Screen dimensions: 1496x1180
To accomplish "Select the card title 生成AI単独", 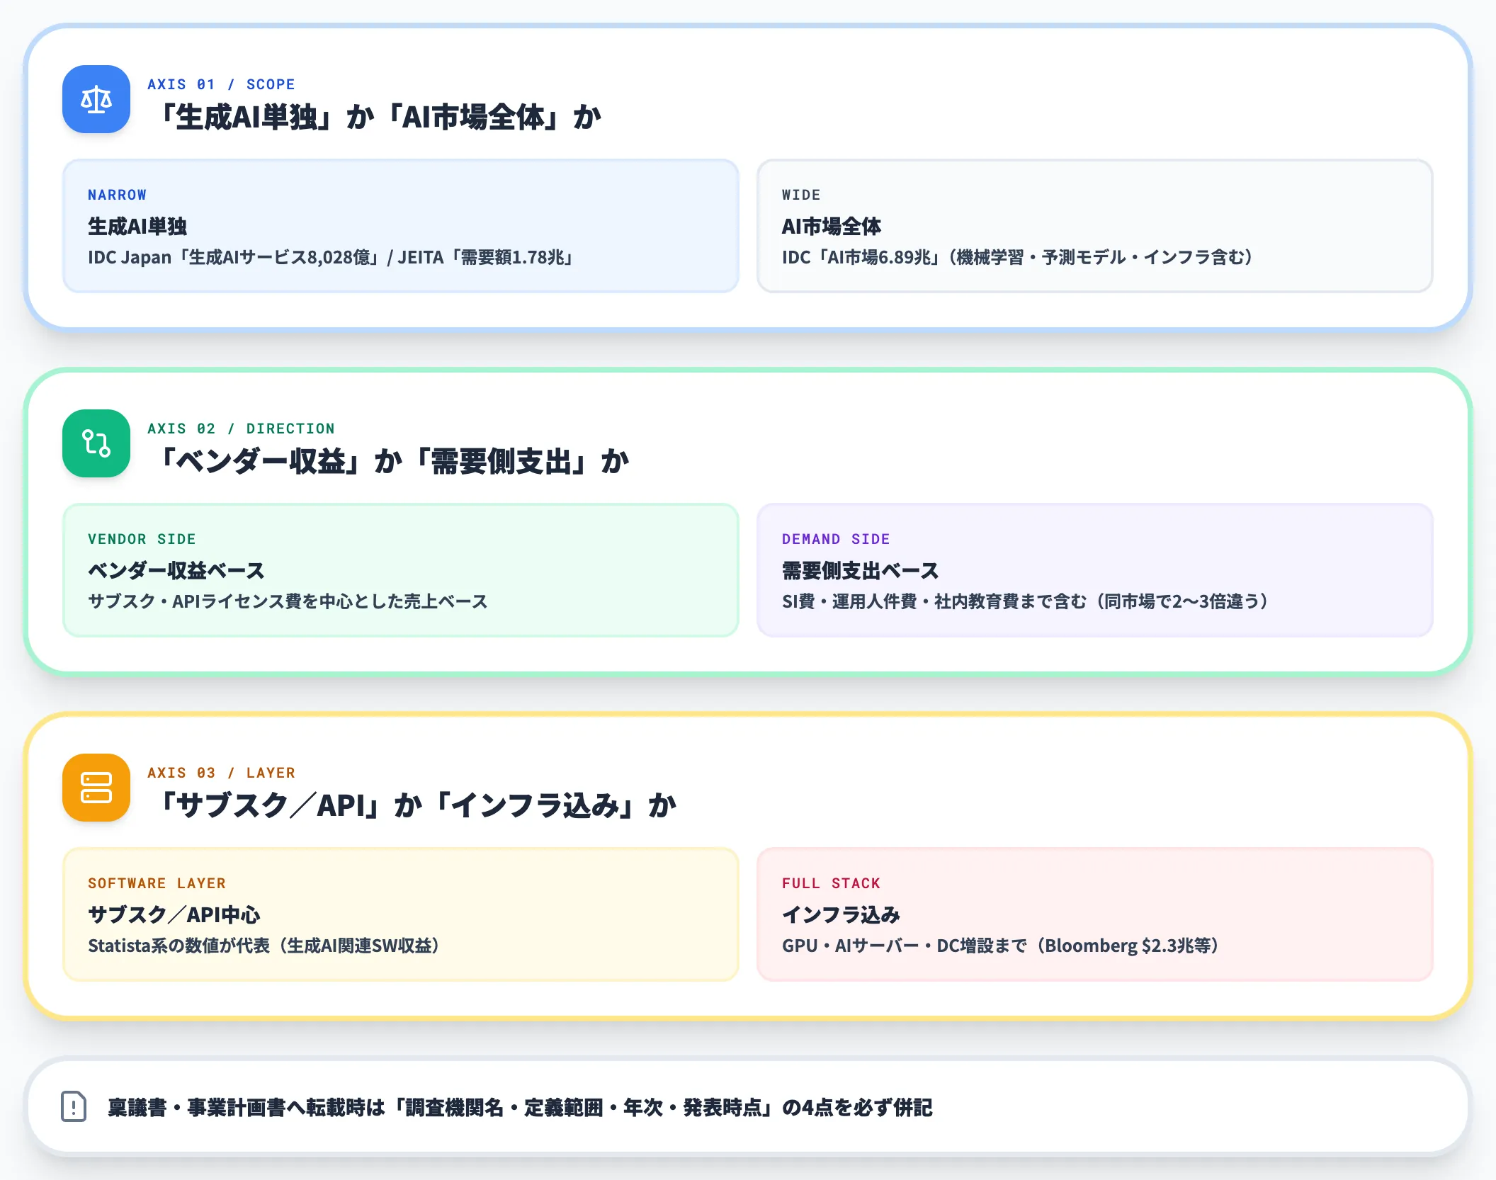I will (137, 227).
